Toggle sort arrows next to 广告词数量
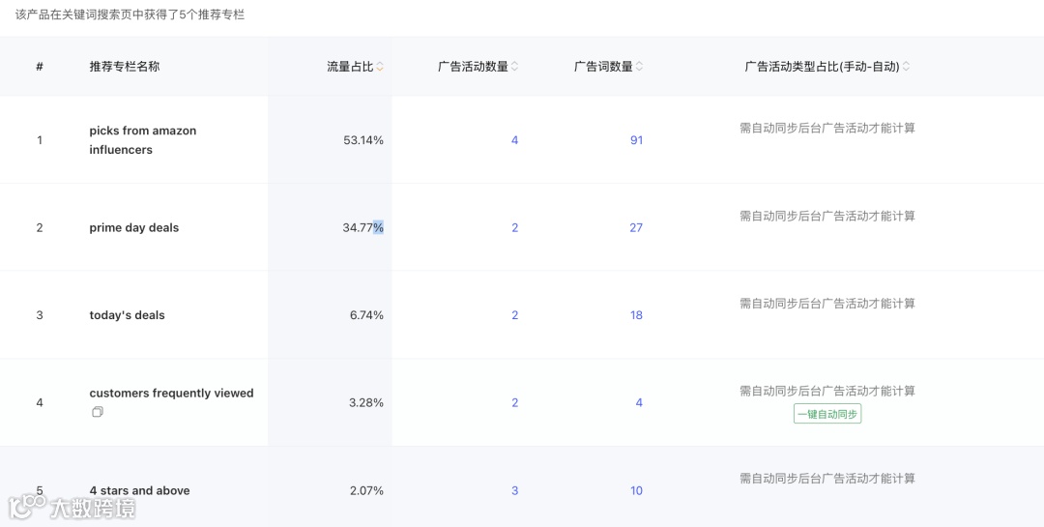Viewport: 1044px width, 527px height. (x=639, y=67)
